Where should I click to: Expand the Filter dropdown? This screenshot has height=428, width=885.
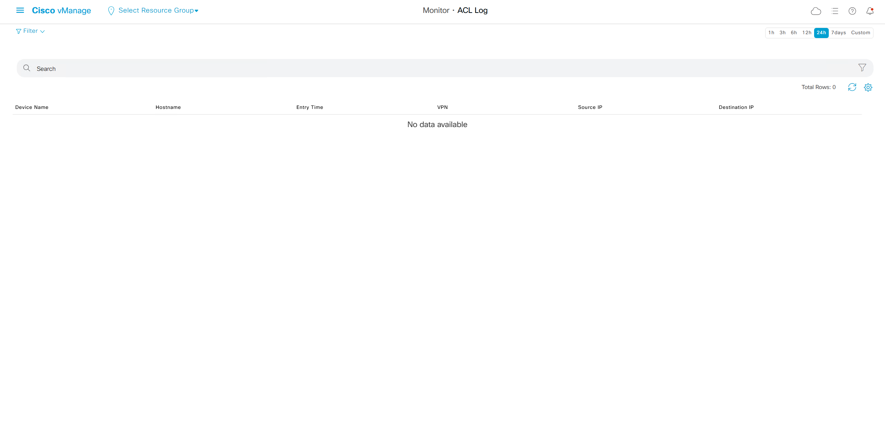30,31
